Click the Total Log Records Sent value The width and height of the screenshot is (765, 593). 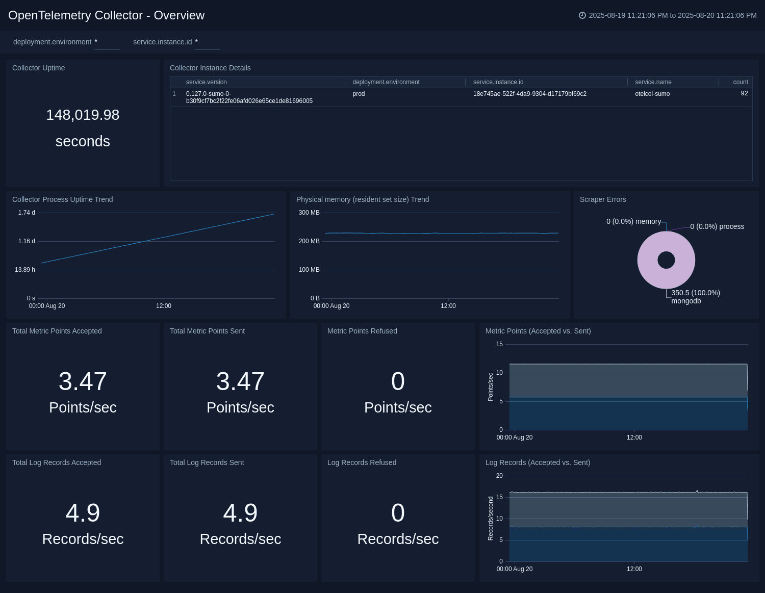pyautogui.click(x=240, y=513)
